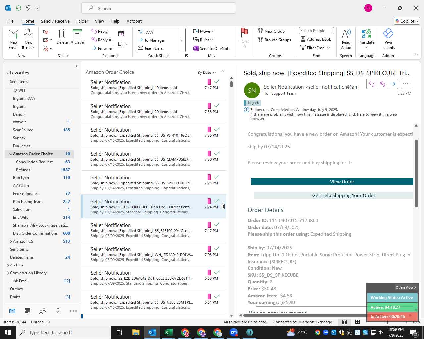This screenshot has height=339, width=424.
Task: Toggle completed flag on 7:08 PM message
Action: click(x=217, y=248)
